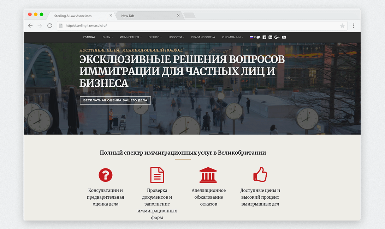Image resolution: width=385 pixels, height=229 pixels.
Task: Click the БЕСПЛАТНАЯ ОЦЕНКА ВАШЕГО ДЕЛА button
Action: coord(115,100)
